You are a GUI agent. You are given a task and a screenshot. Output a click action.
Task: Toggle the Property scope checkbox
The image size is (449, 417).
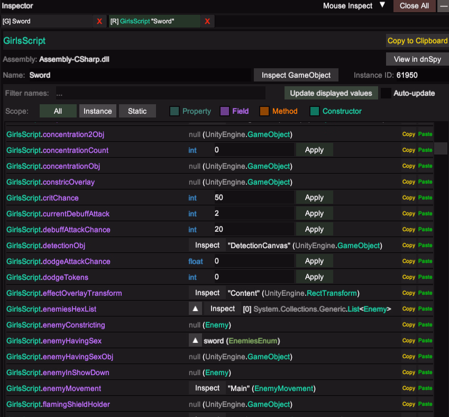coord(175,111)
